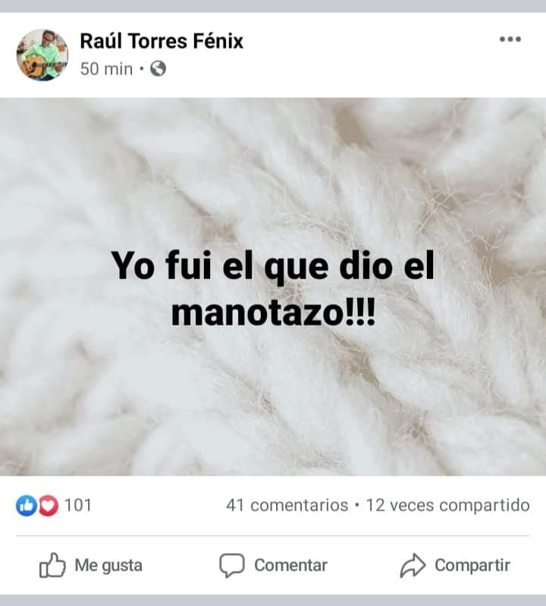Open the 50 min timestamp link
546x606 pixels.
pyautogui.click(x=106, y=69)
